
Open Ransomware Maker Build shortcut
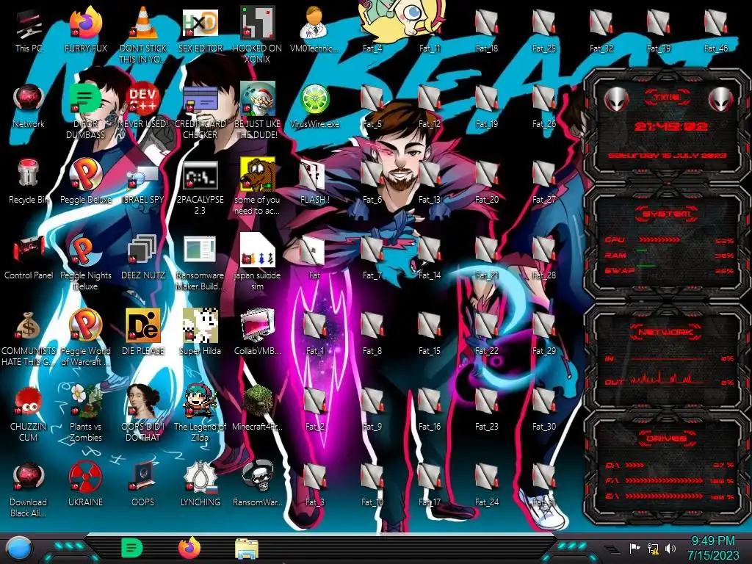(x=200, y=262)
